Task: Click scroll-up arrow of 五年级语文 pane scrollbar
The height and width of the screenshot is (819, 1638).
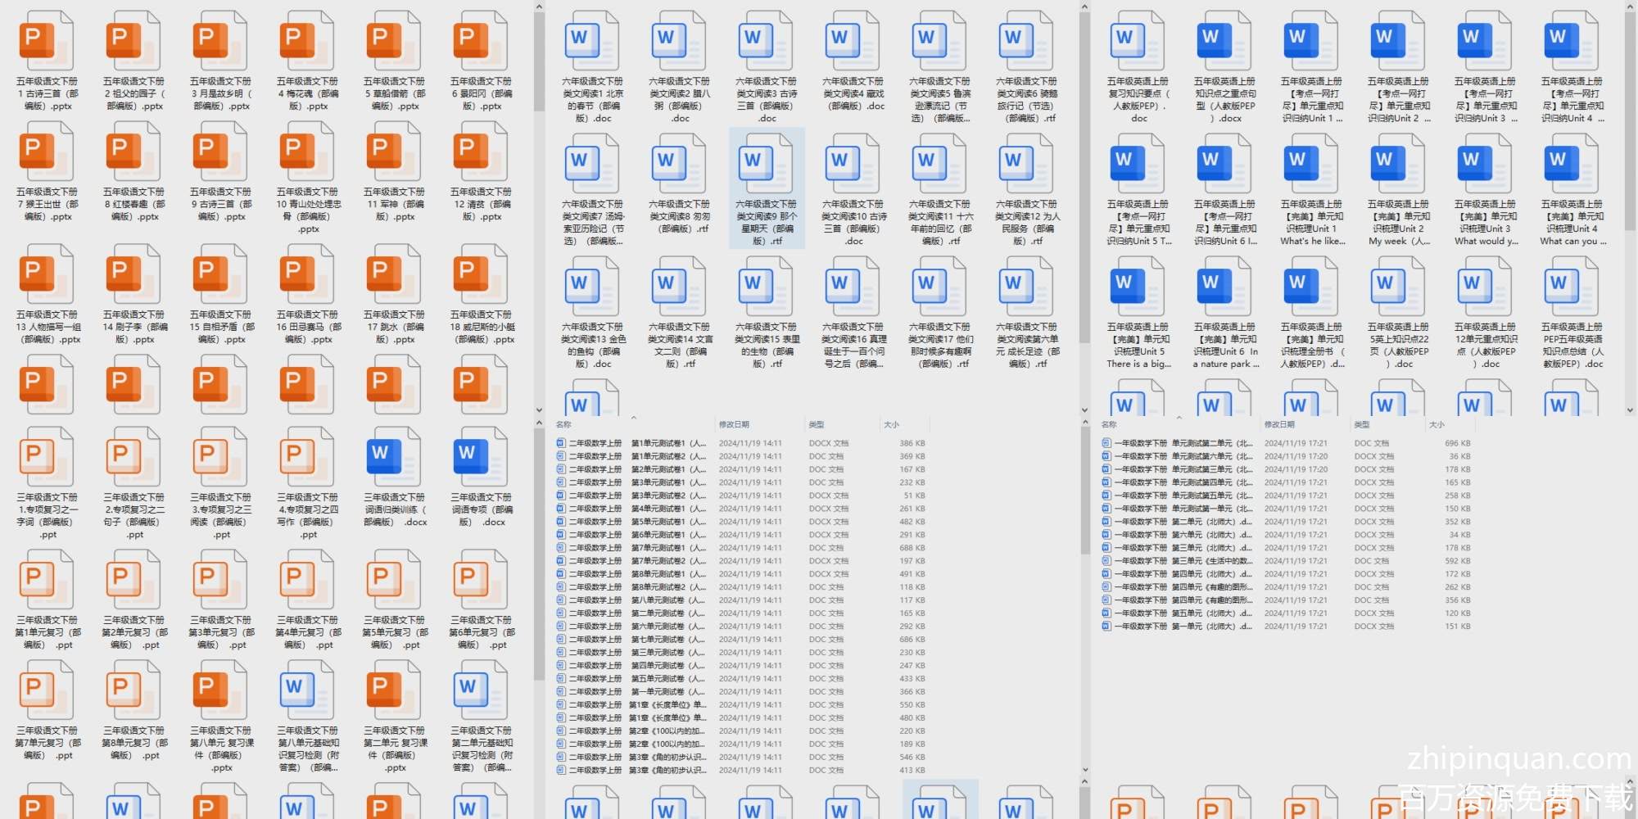Action: pyautogui.click(x=539, y=7)
